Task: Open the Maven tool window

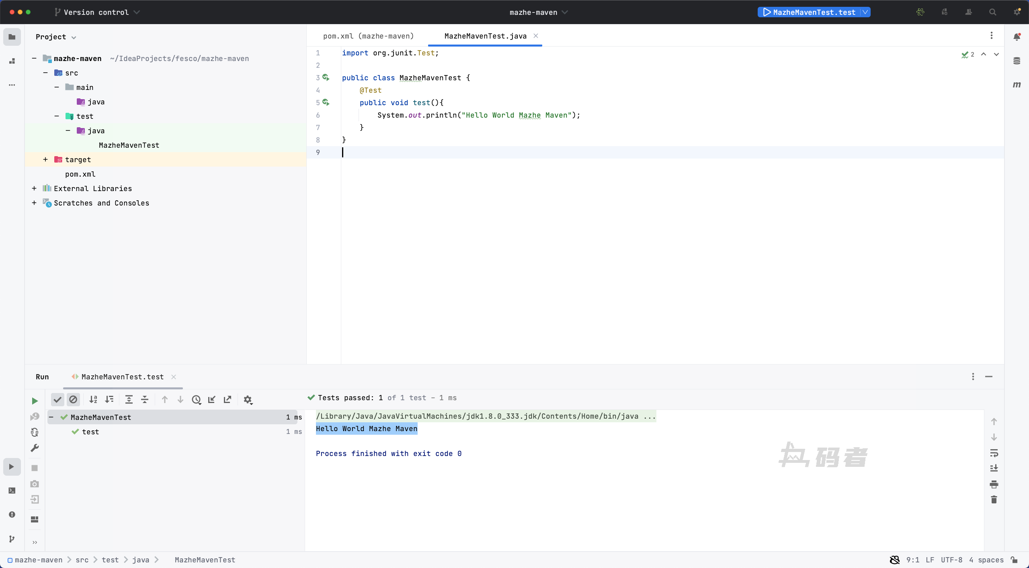Action: [1017, 85]
